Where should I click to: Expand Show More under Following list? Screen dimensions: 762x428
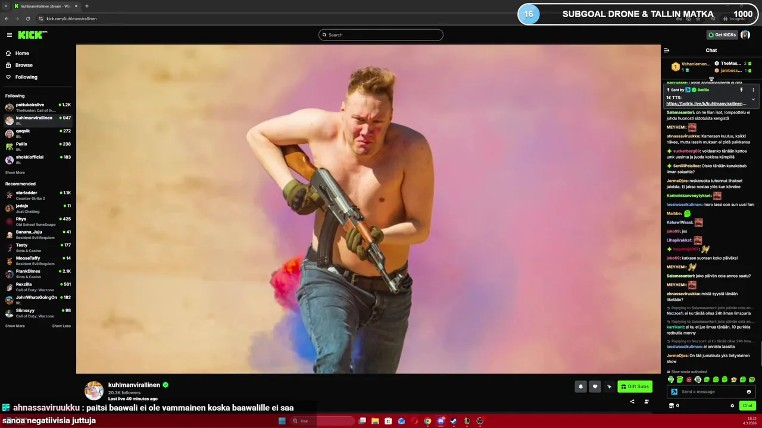click(15, 172)
